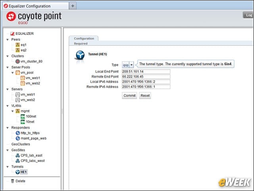
Task: Click the CPS_lab_east geosite icon
Action: pyautogui.click(x=17, y=156)
